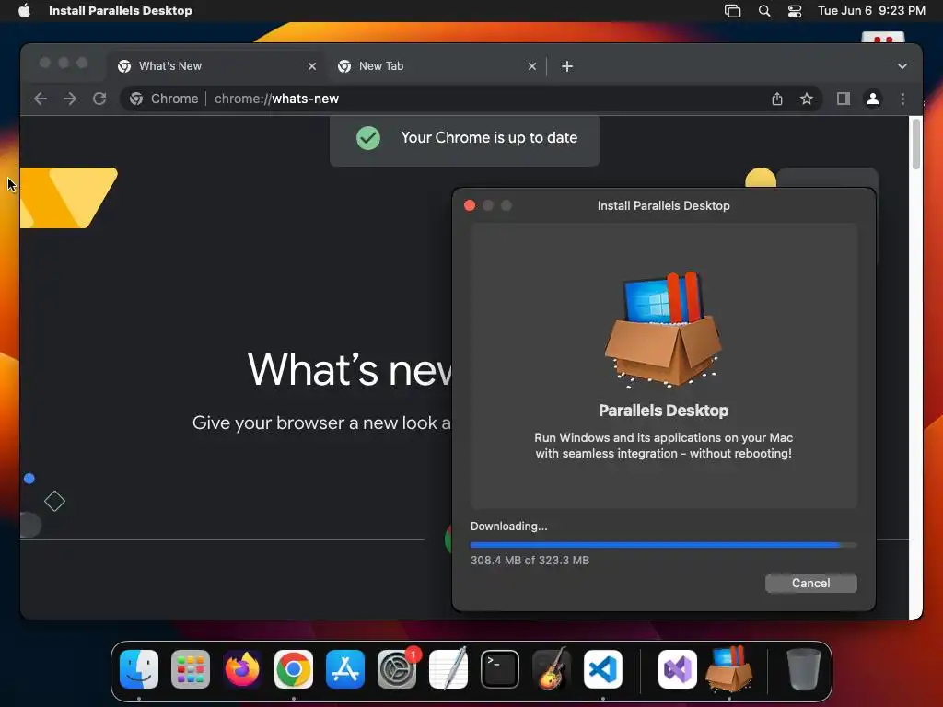Open Launchpad from the Dock
Screen dimensions: 943x707
[191, 669]
